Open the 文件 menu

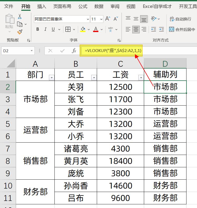[9, 6]
